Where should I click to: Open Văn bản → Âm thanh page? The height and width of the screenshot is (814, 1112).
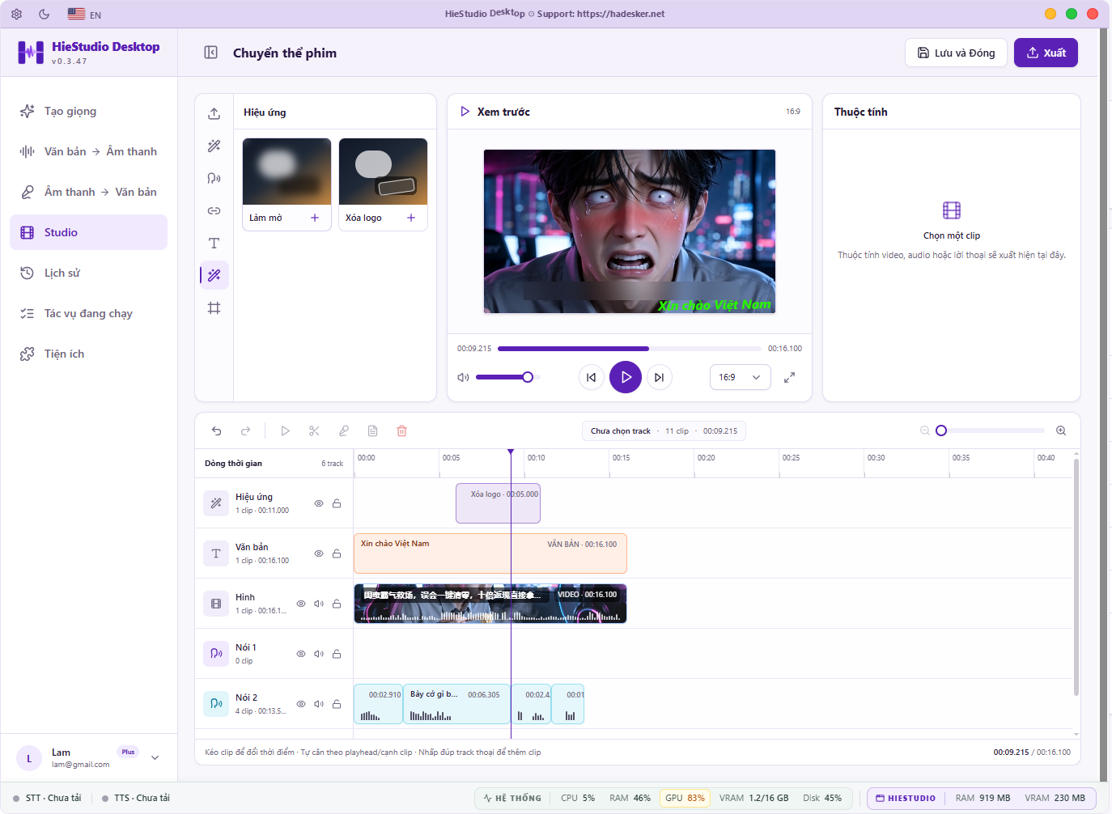pyautogui.click(x=88, y=151)
